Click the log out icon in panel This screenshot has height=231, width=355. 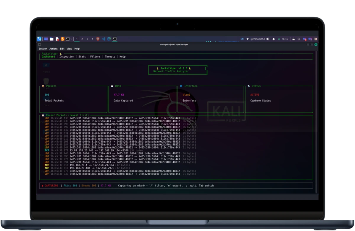(x=299, y=39)
